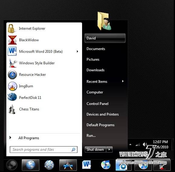Click the 12:07 PM clock
This screenshot has height=172, width=175.
pyautogui.click(x=160, y=142)
